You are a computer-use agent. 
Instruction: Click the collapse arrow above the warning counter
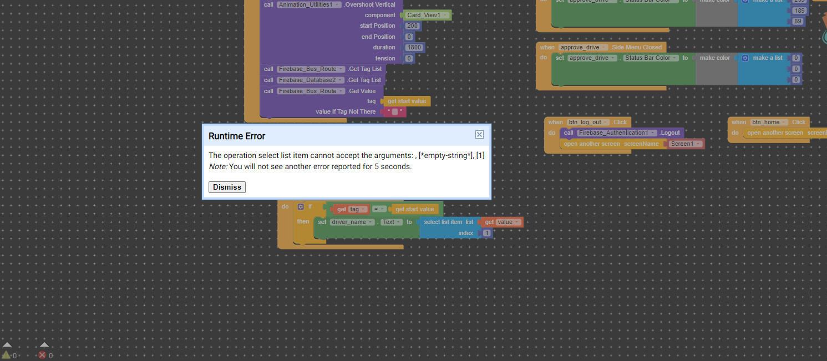[7, 345]
